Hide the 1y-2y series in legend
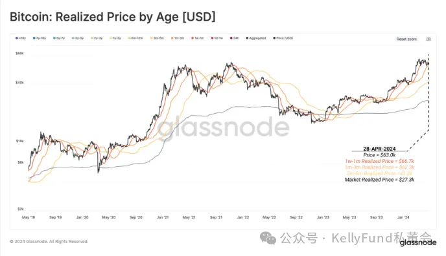The width and height of the screenshot is (446, 256). [115, 38]
